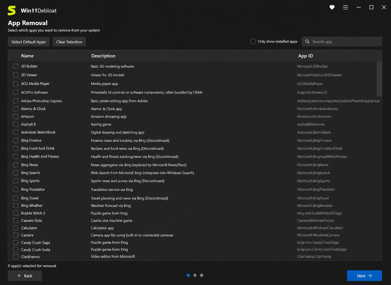Screen dimensions: 391x285
Task: Sort by the Name column header
Action: 27,56
